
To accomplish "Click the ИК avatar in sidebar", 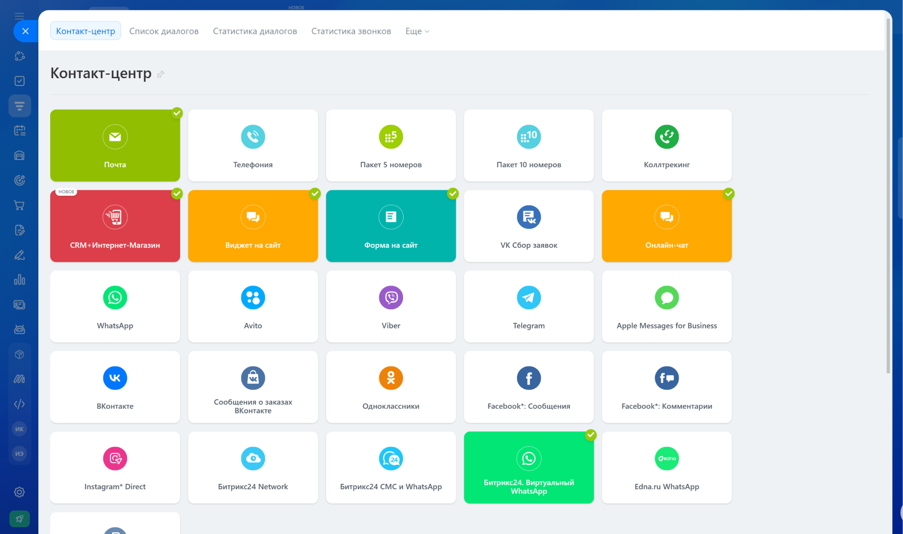I will [19, 429].
